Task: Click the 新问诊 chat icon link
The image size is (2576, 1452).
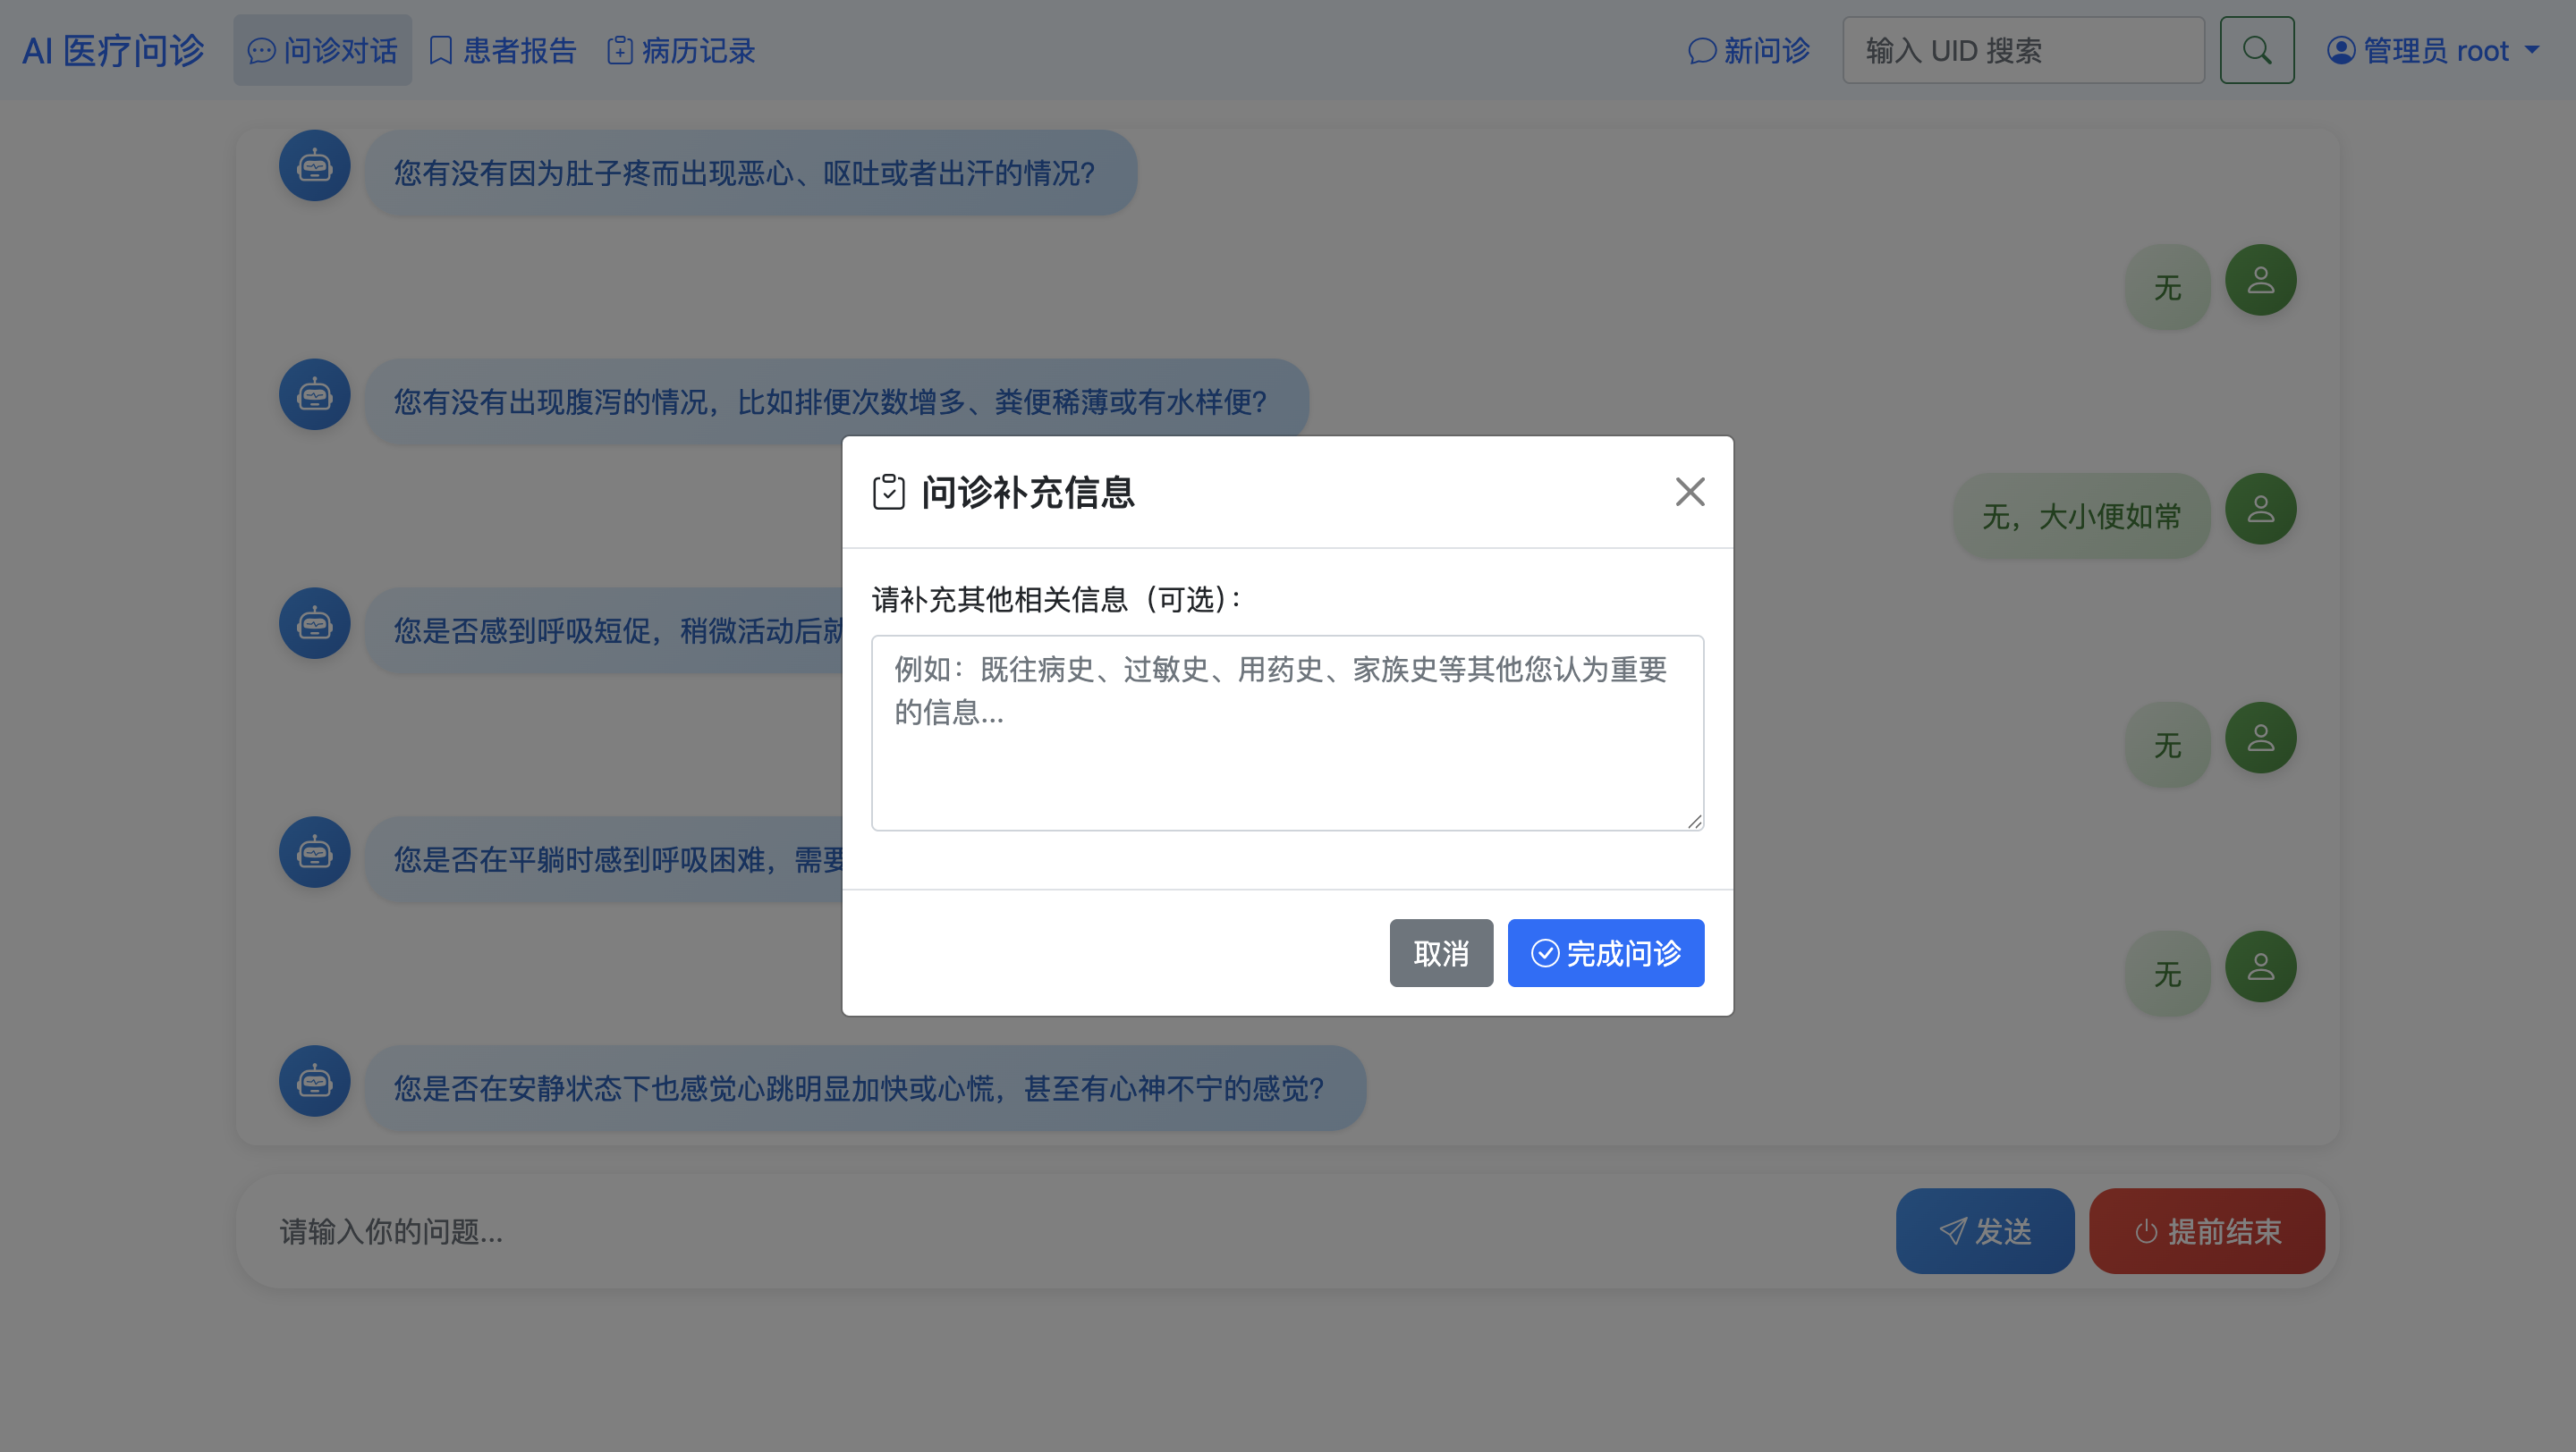Action: [x=1749, y=50]
